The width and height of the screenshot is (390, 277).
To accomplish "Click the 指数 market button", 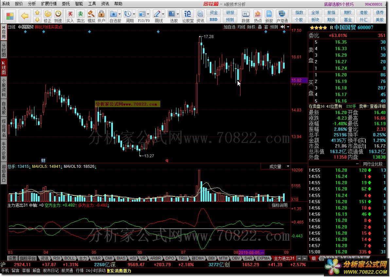I will (299, 12).
